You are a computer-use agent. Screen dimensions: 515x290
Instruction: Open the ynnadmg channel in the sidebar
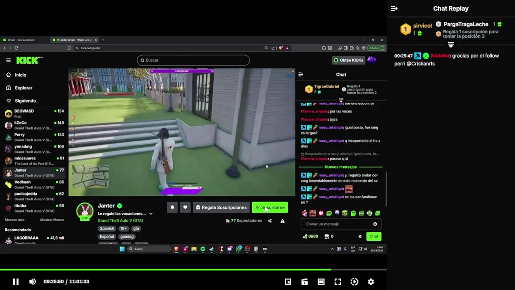click(34, 149)
